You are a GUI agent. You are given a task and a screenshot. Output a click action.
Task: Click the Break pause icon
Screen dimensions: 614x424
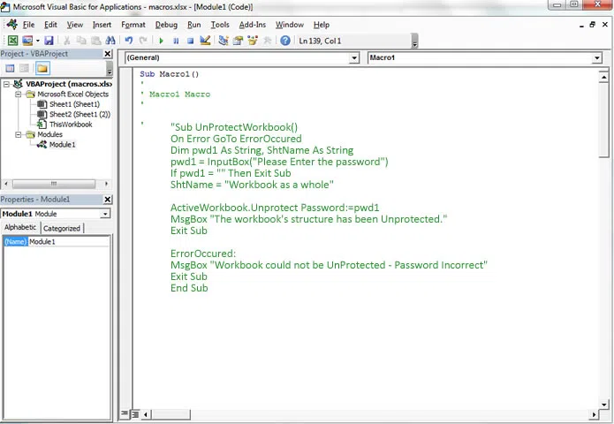[x=176, y=41]
